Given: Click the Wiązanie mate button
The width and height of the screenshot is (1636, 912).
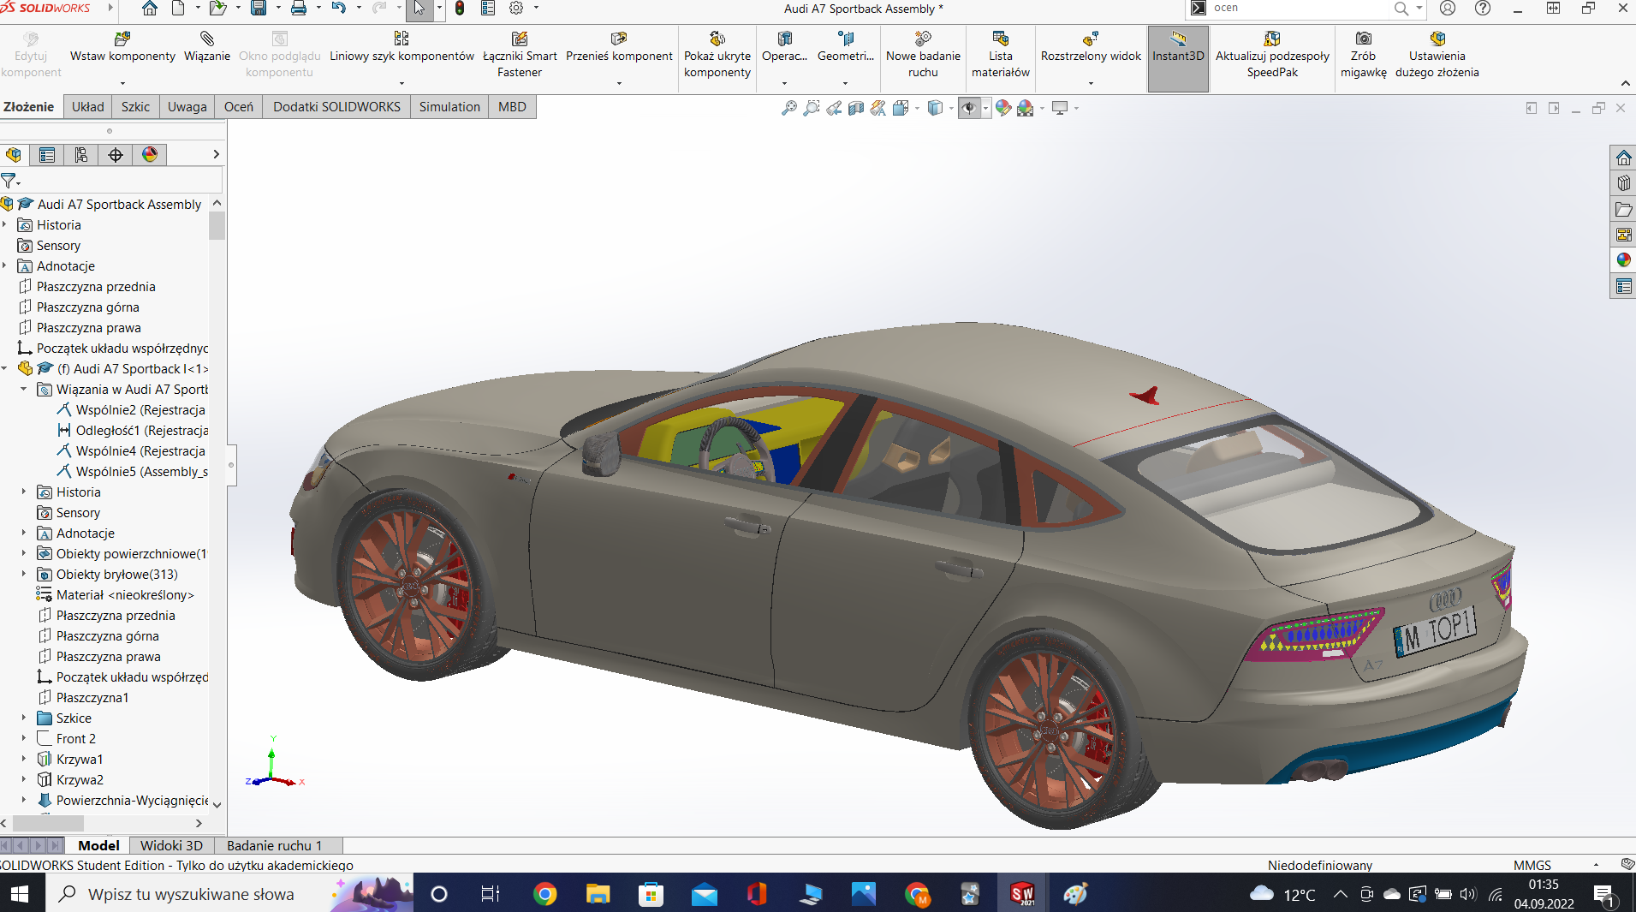Looking at the screenshot, I should (207, 47).
